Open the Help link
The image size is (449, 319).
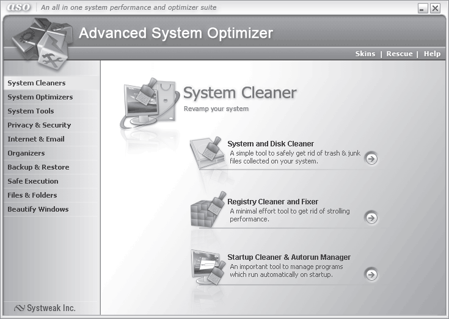(432, 54)
